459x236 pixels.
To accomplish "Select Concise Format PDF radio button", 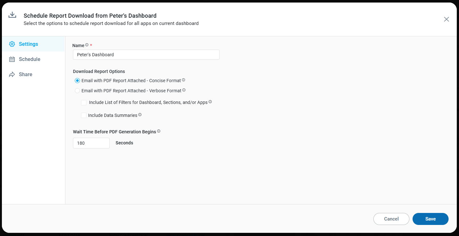I will pos(77,81).
